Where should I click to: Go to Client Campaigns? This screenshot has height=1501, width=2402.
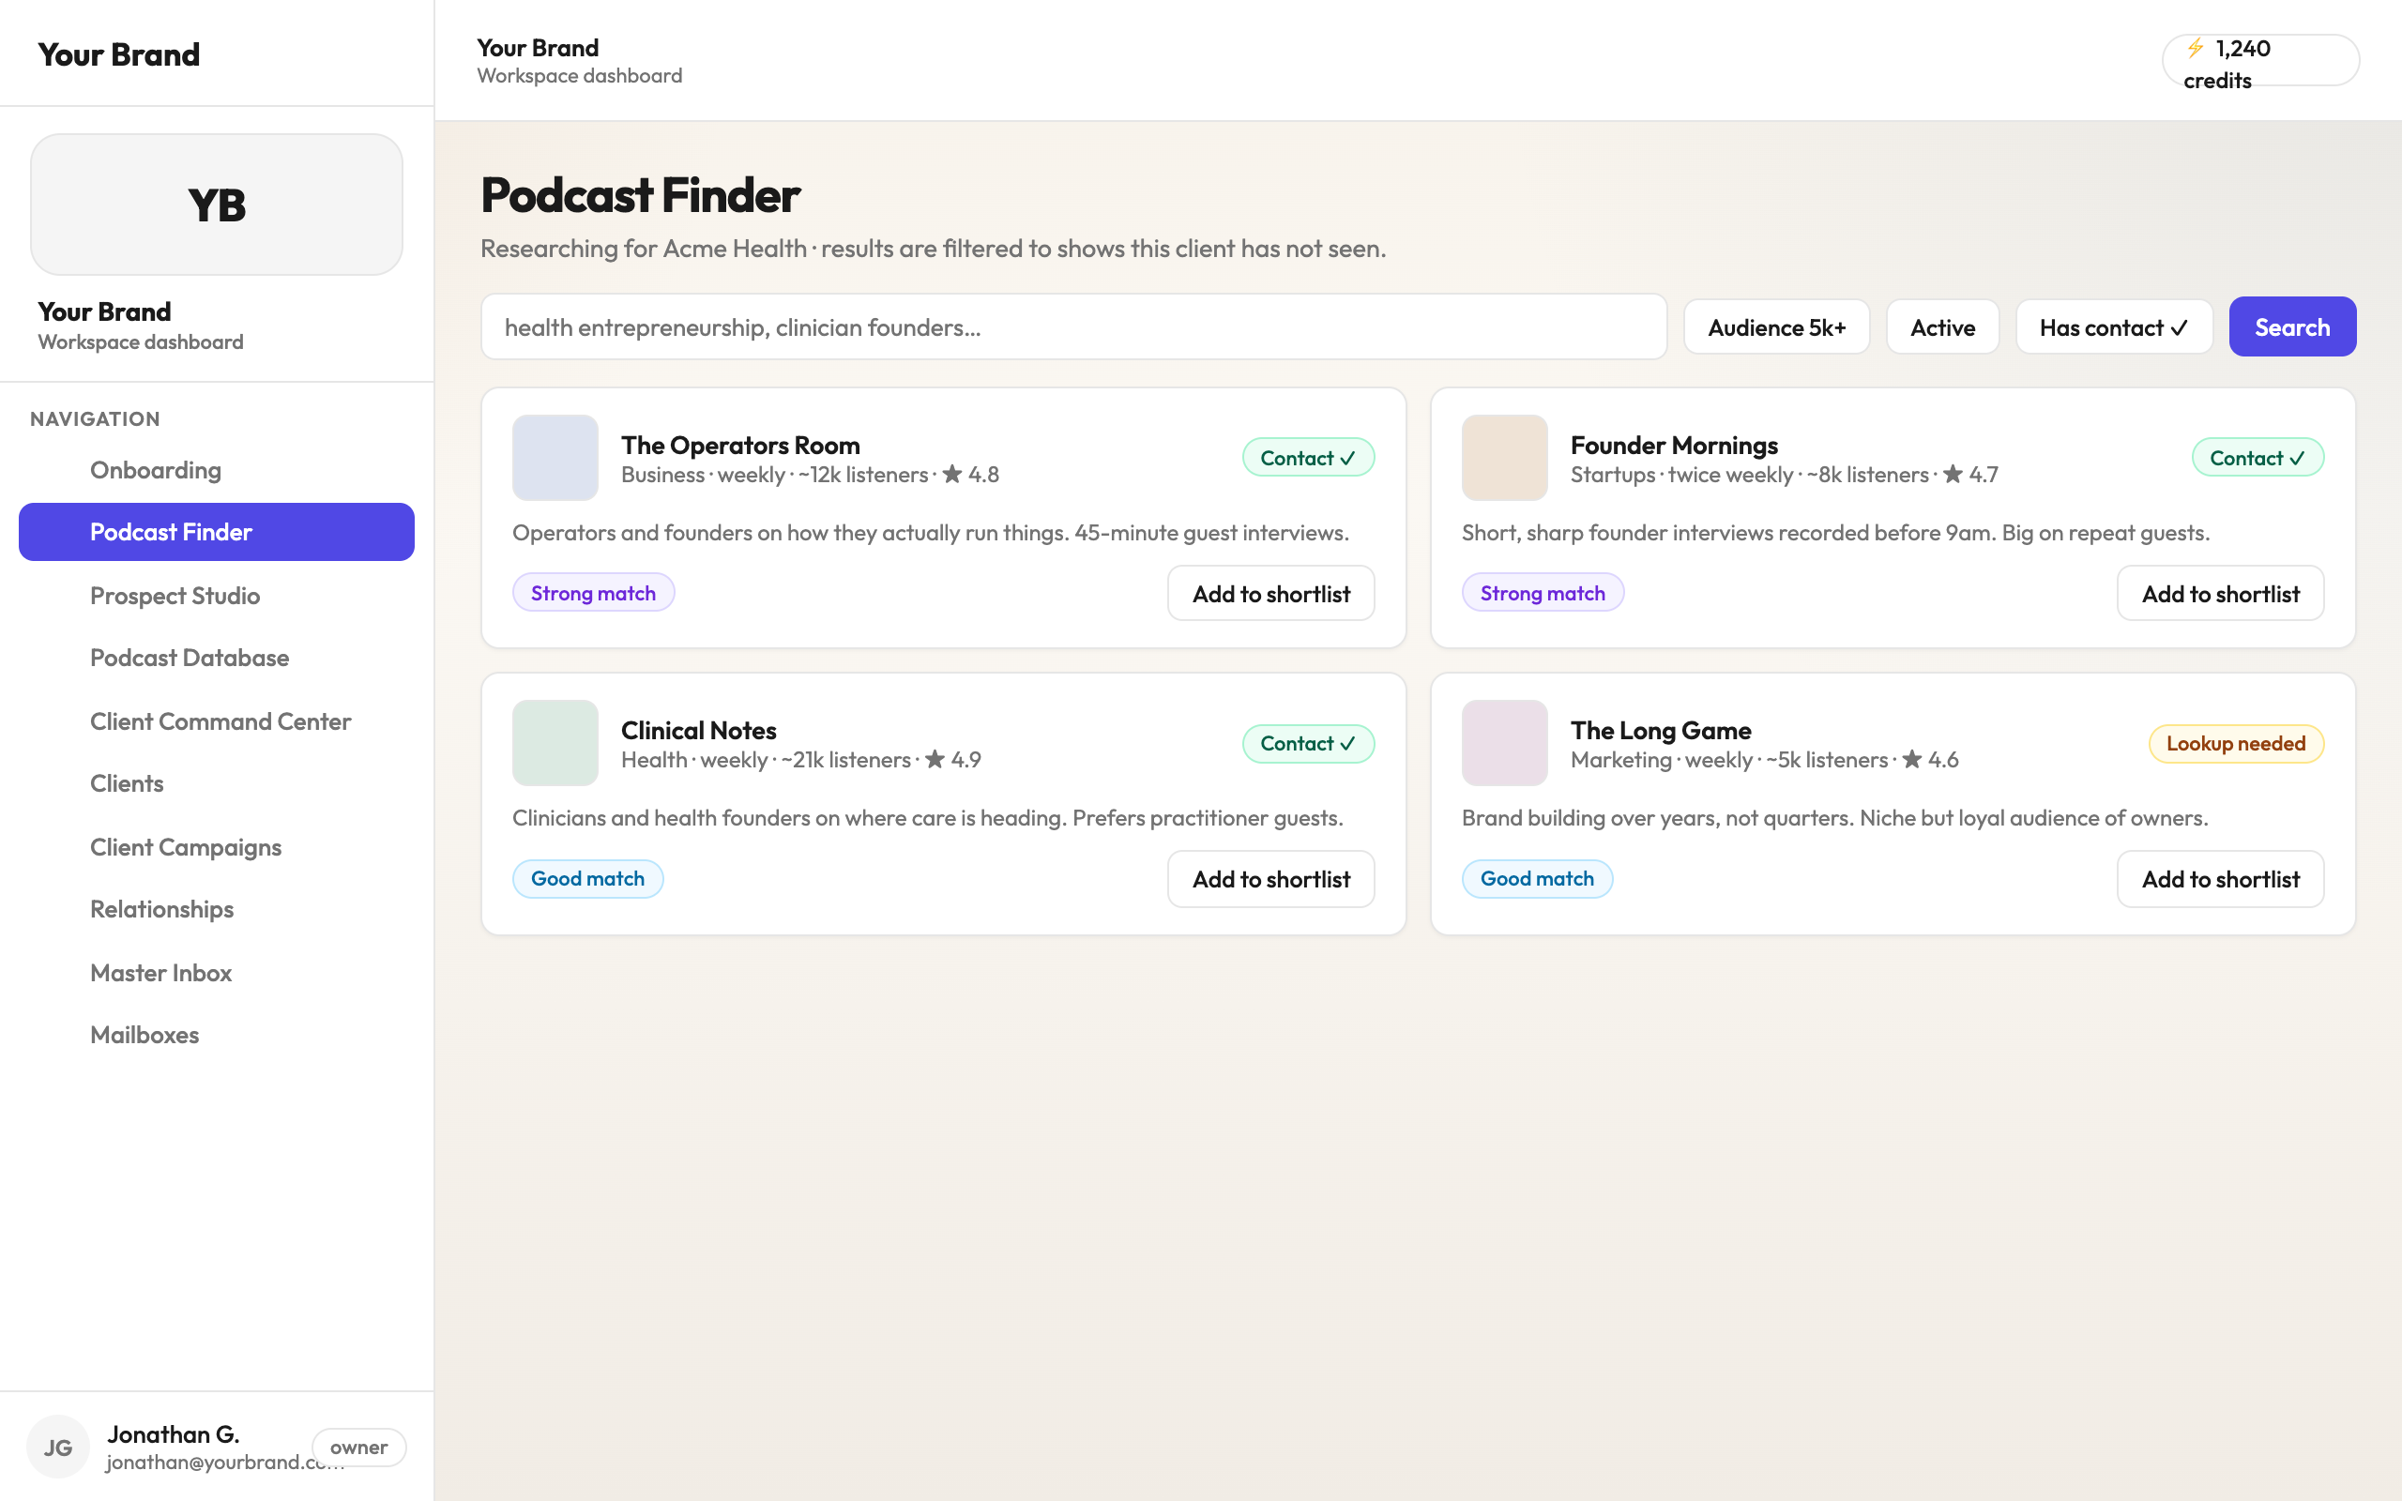(217, 847)
